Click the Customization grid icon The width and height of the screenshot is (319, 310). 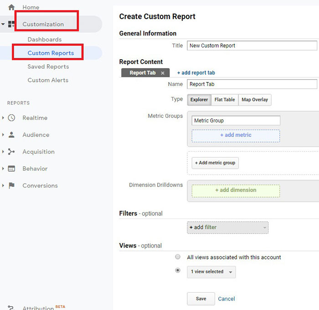pos(12,24)
